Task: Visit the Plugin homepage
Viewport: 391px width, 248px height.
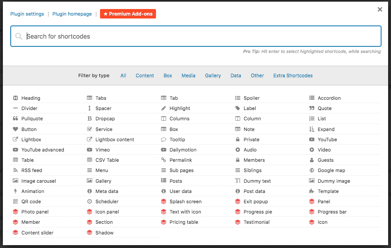Action: (72, 14)
